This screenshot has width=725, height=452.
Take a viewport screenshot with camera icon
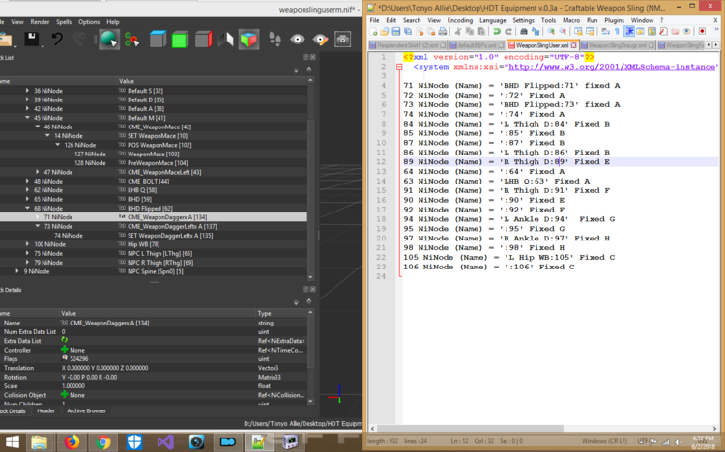(342, 40)
